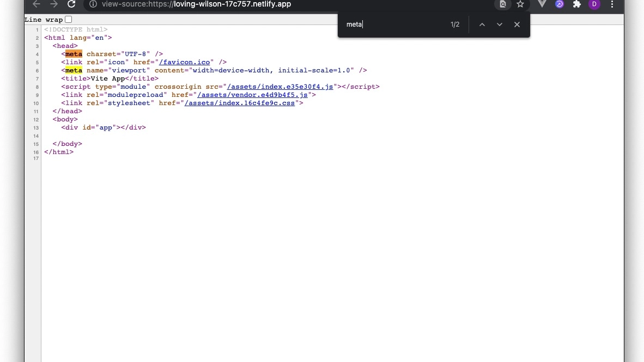Open the D profile avatar
644x362 pixels.
[x=594, y=4]
